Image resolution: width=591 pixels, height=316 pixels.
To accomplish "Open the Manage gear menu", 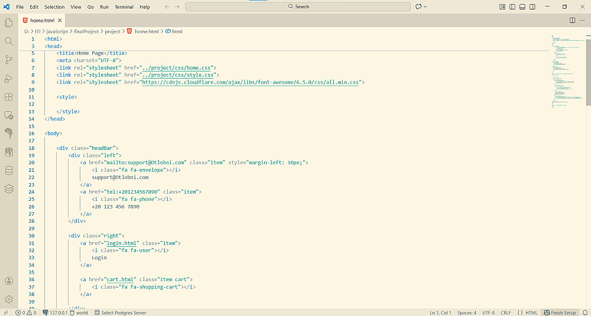I will click(x=9, y=299).
